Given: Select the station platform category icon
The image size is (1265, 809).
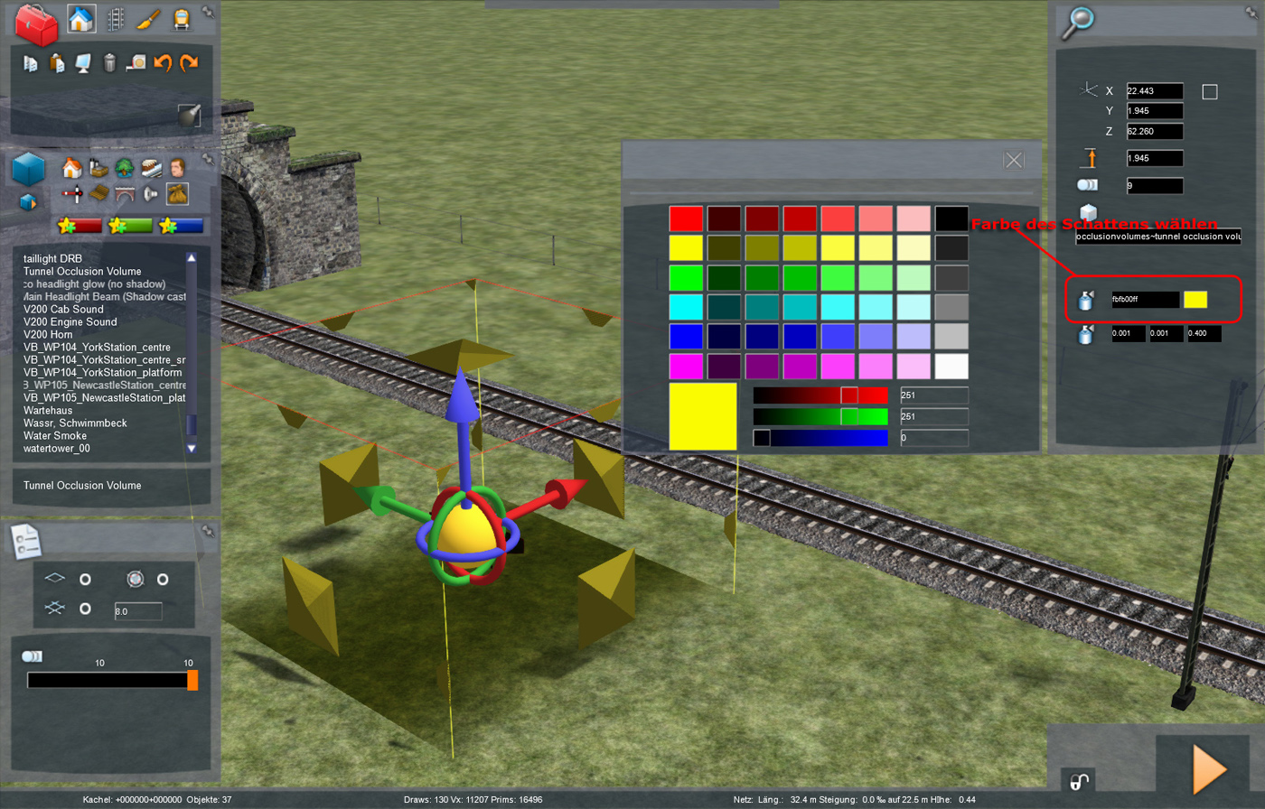Looking at the screenshot, I should click(x=151, y=168).
